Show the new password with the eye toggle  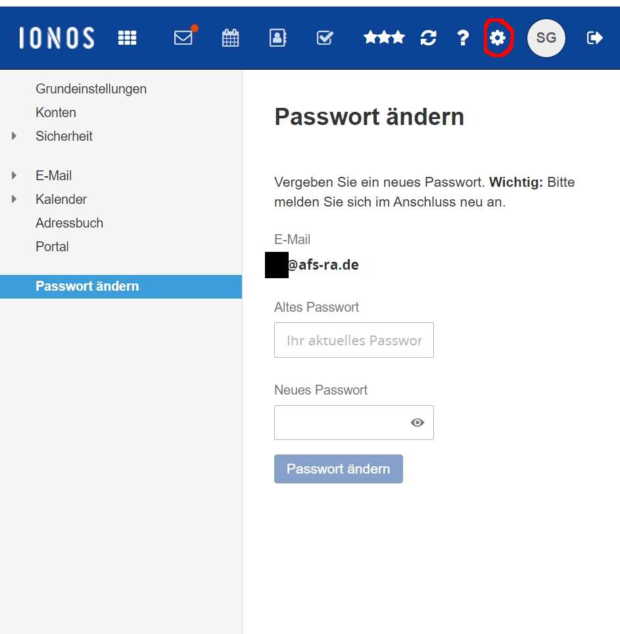coord(417,422)
